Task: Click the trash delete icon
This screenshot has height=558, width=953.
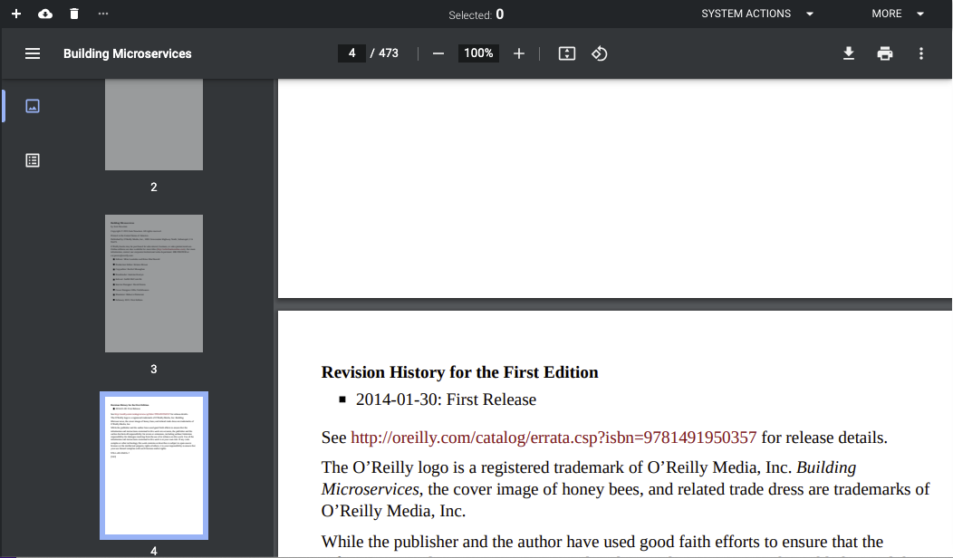Action: click(x=74, y=14)
